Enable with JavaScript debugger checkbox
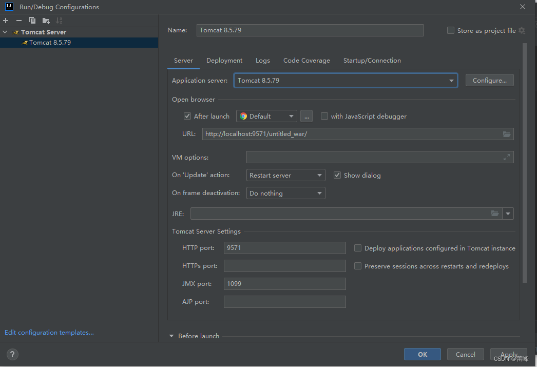Screen dimensions: 537x367 click(324, 116)
